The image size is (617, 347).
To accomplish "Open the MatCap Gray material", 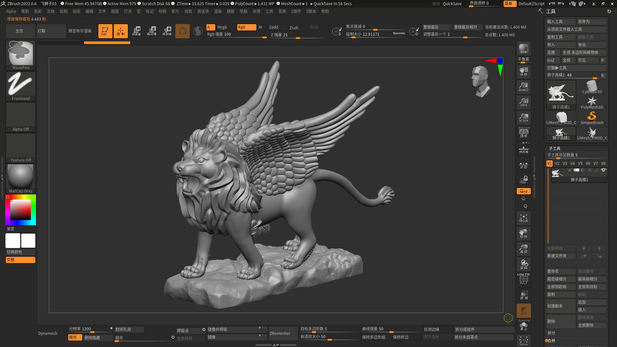I will pos(20,176).
